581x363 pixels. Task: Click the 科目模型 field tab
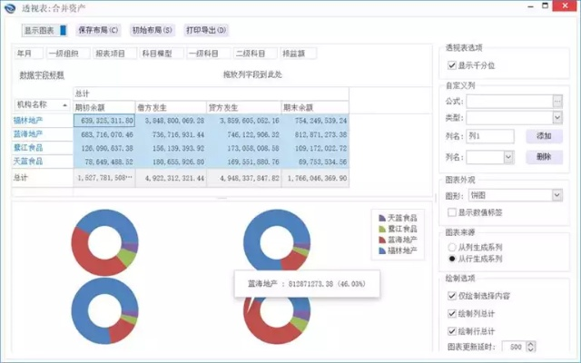pos(159,54)
